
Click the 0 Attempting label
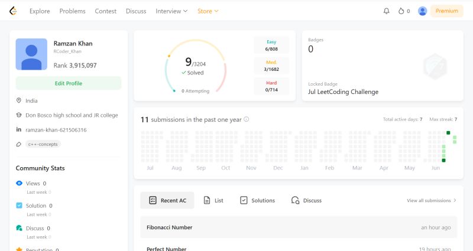pyautogui.click(x=196, y=91)
